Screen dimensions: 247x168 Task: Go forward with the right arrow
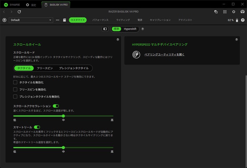(x=11, y=12)
